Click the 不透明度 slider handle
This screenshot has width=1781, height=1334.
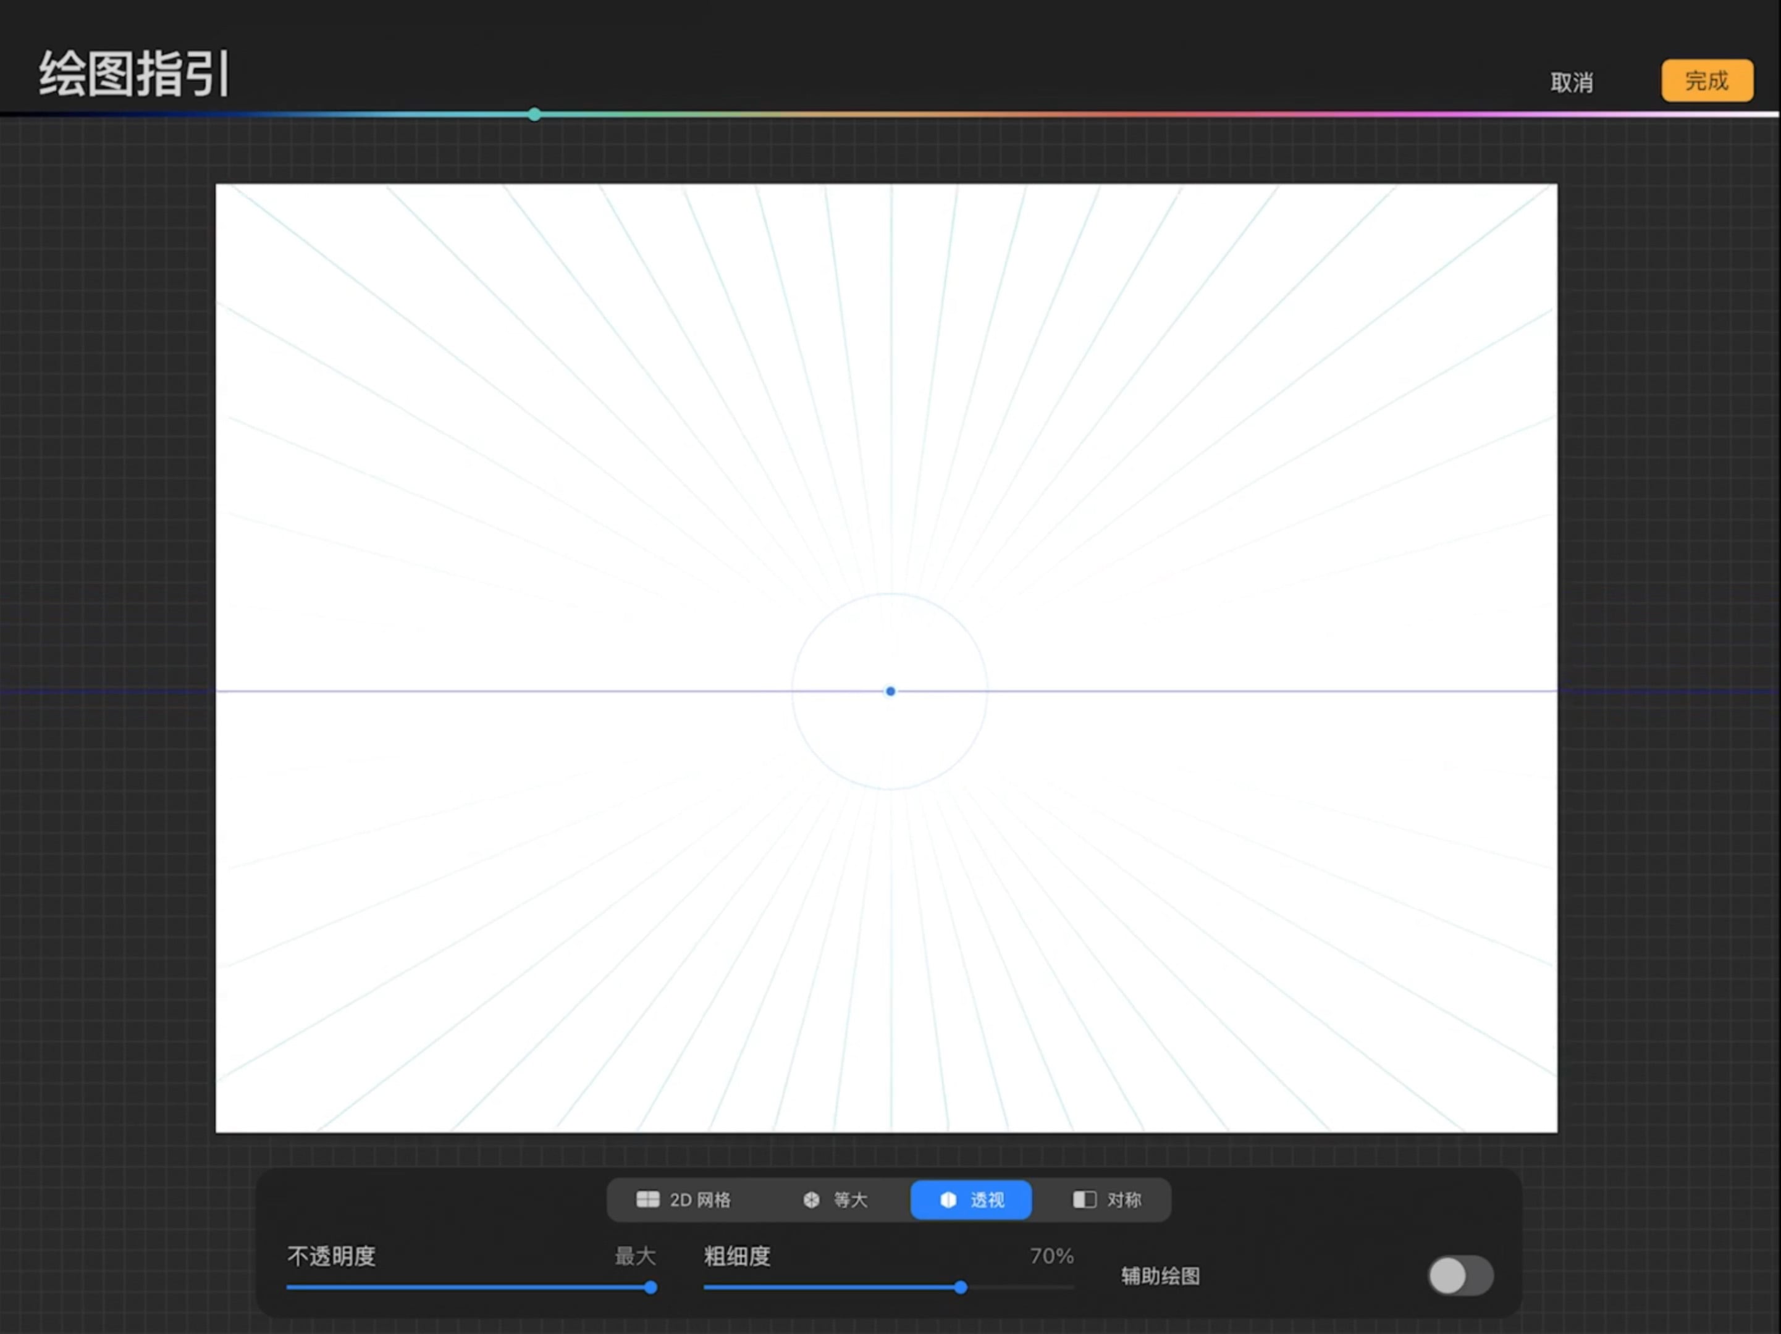pyautogui.click(x=651, y=1287)
